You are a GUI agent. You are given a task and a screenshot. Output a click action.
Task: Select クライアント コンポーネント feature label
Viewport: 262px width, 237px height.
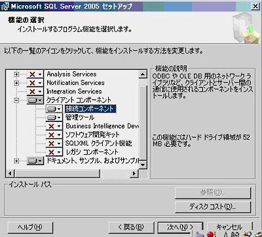(79, 100)
